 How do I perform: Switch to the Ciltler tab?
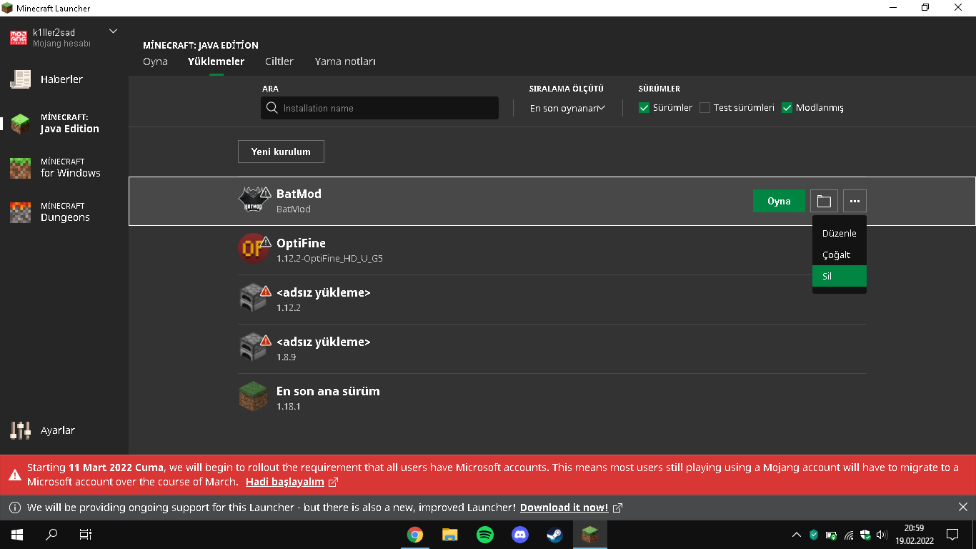[279, 61]
